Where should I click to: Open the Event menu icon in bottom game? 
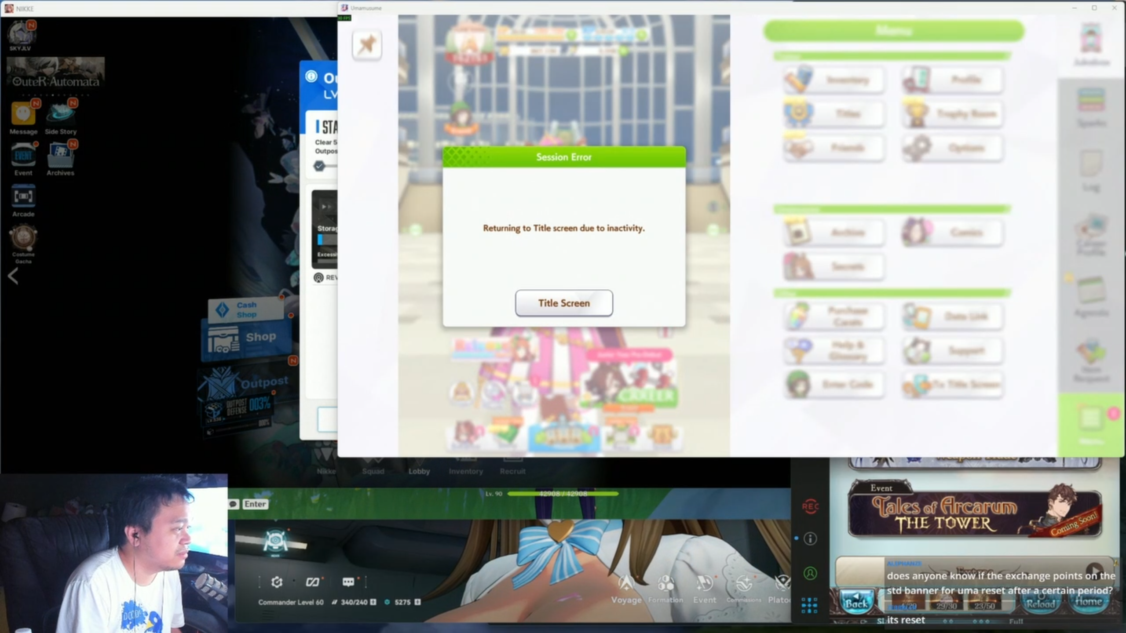point(705,590)
